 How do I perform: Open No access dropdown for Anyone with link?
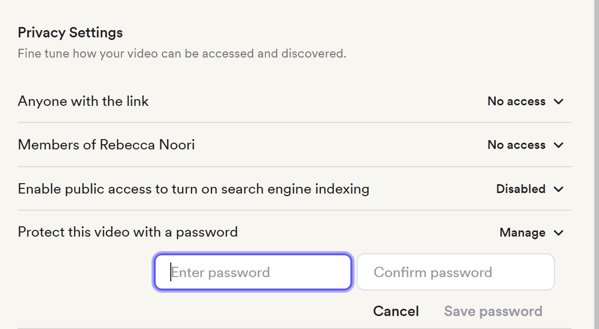tap(516, 102)
